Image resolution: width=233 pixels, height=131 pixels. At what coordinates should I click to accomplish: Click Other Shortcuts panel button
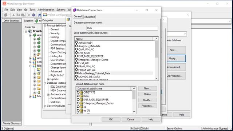pyautogui.click(x=12, y=21)
